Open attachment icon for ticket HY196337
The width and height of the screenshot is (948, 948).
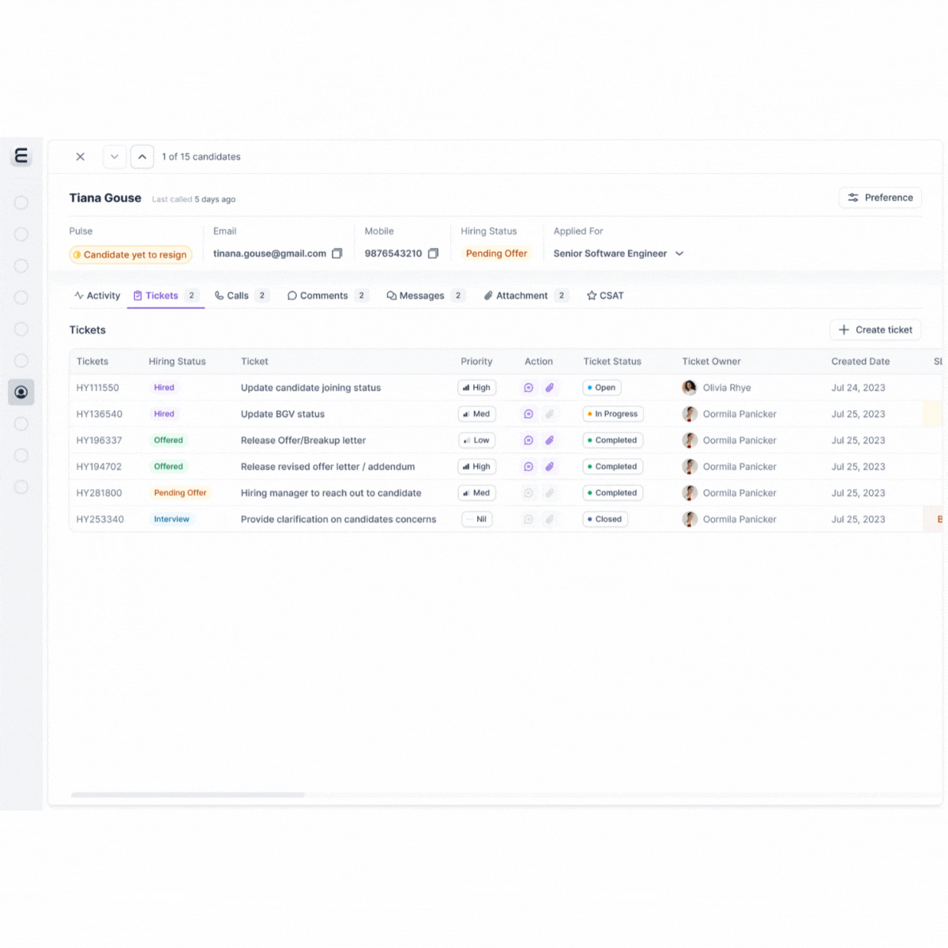click(550, 440)
